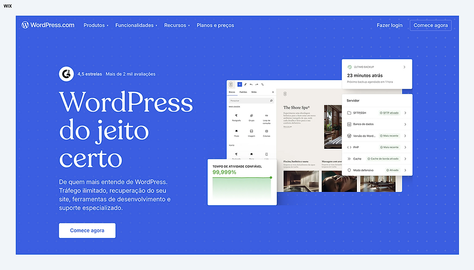Expand the Cache row chevron
This screenshot has width=474, height=270.
(x=405, y=158)
